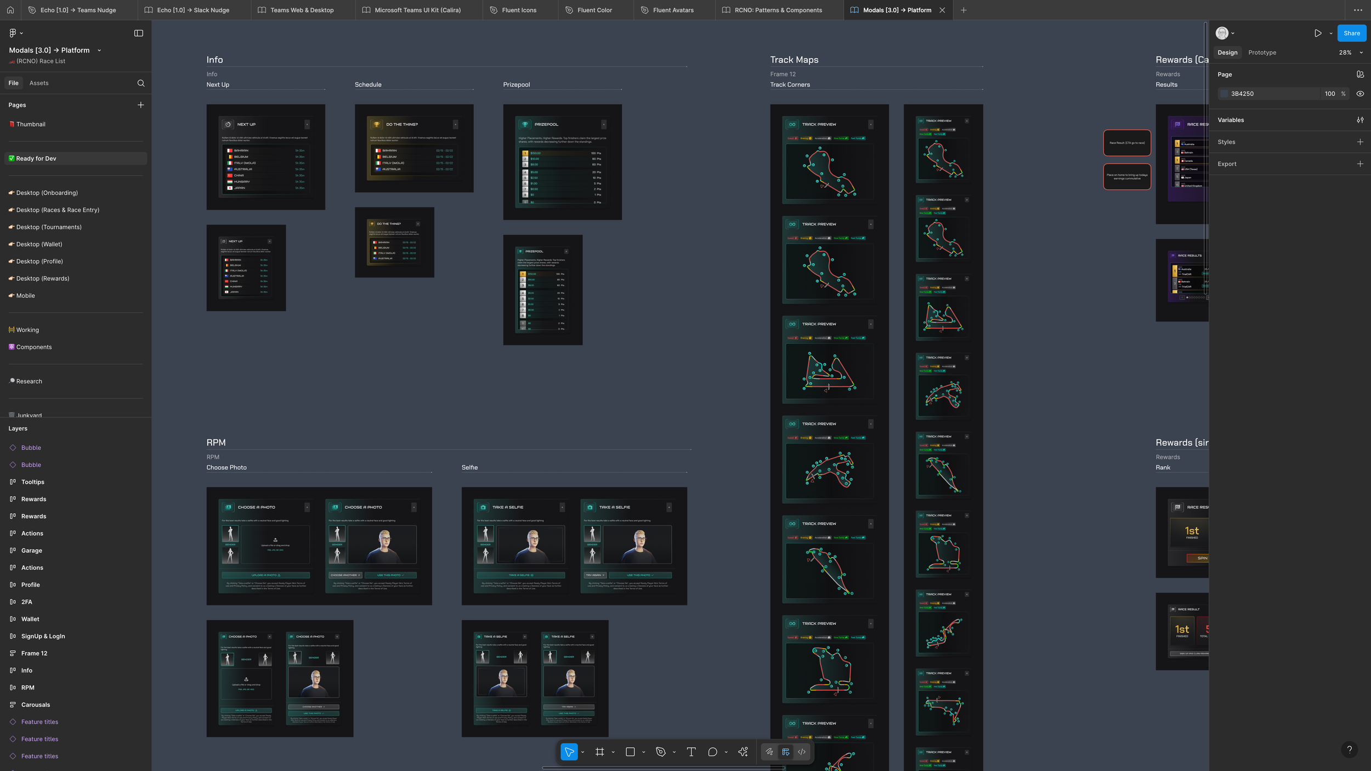Select the Pen tool

pos(660,752)
